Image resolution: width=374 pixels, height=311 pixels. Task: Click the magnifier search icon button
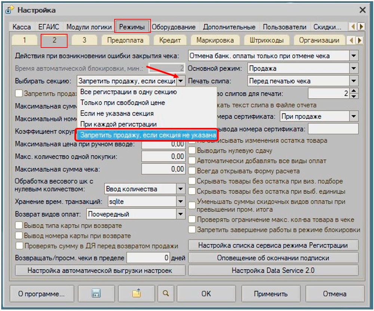coord(166,294)
